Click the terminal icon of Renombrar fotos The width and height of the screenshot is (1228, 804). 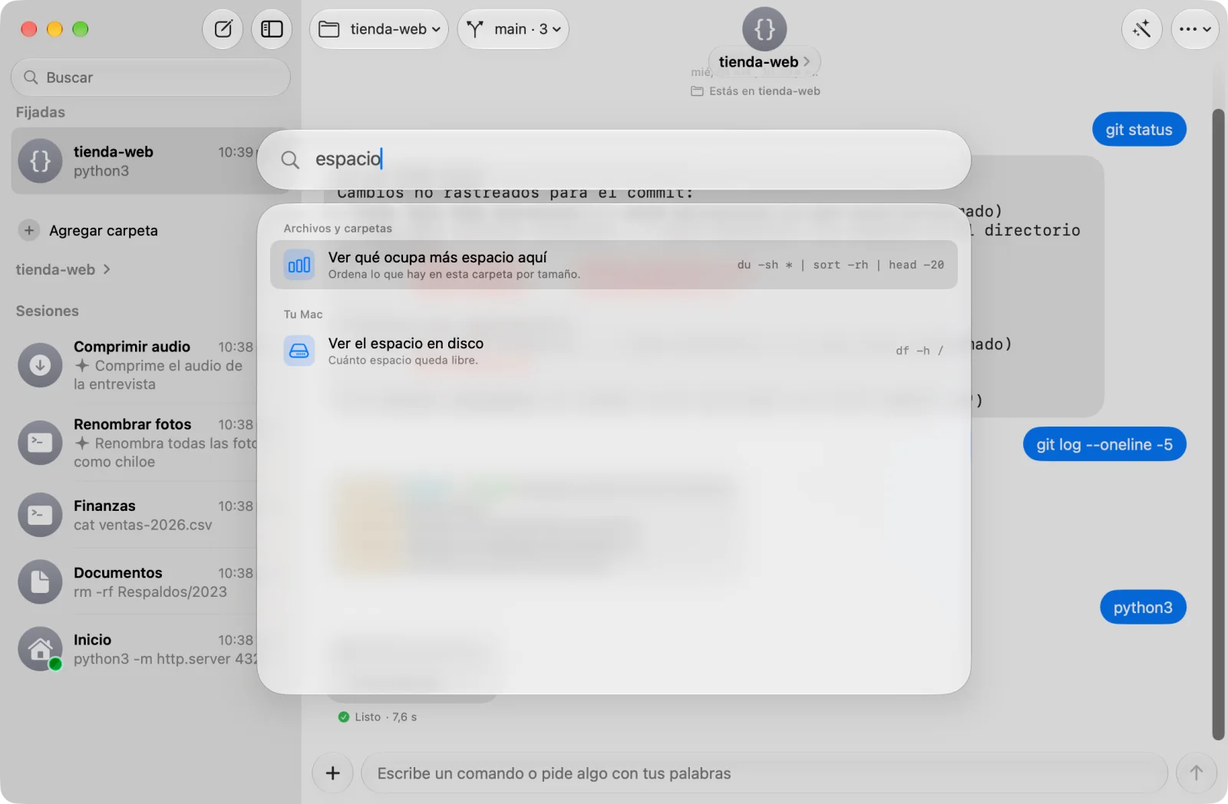pos(40,443)
